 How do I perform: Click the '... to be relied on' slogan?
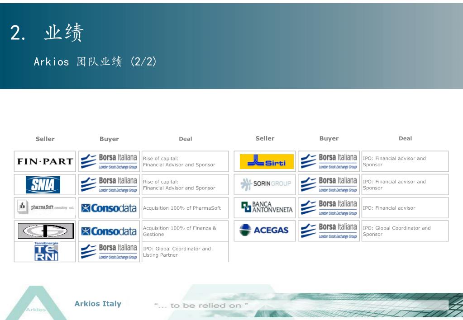[201, 306]
